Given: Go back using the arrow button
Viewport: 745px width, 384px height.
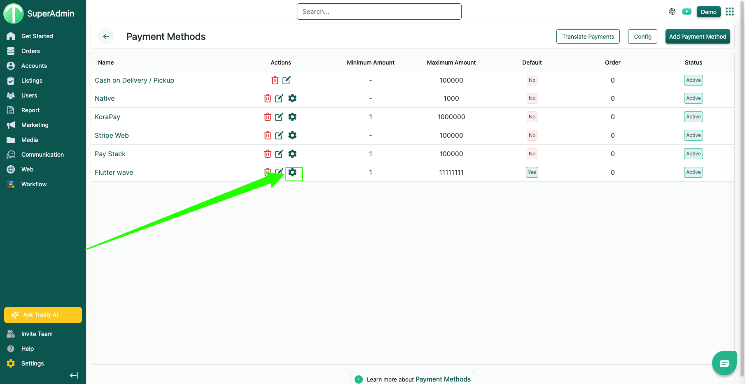Looking at the screenshot, I should [x=106, y=37].
